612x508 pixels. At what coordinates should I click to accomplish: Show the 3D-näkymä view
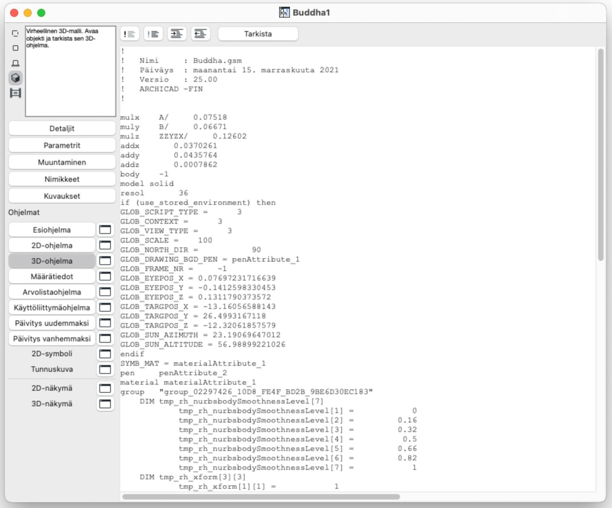click(52, 404)
